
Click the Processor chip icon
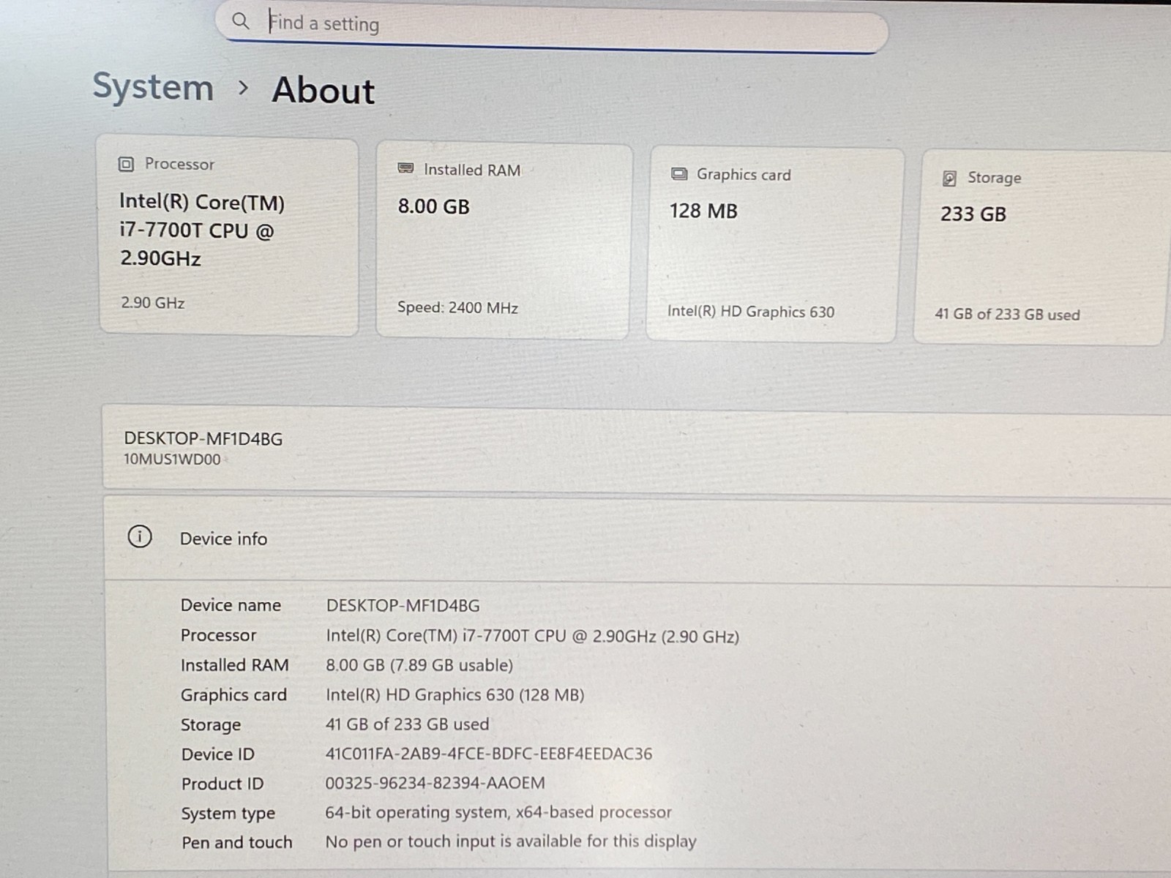(x=126, y=164)
